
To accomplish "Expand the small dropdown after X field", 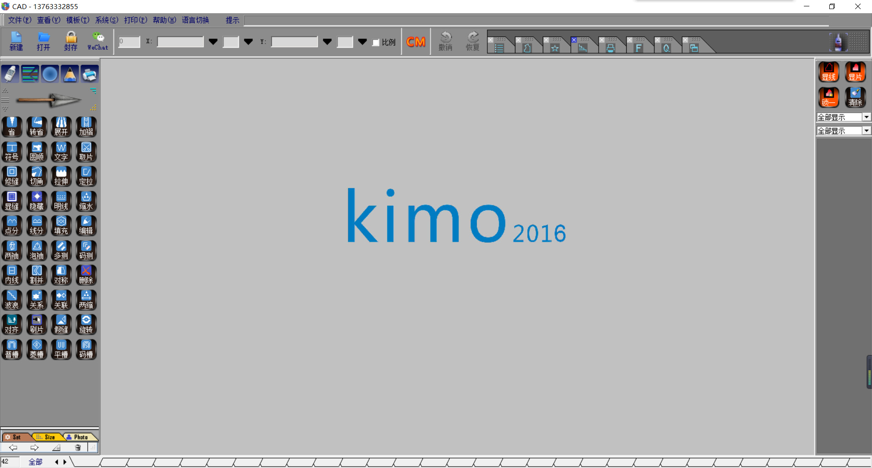I will click(248, 42).
